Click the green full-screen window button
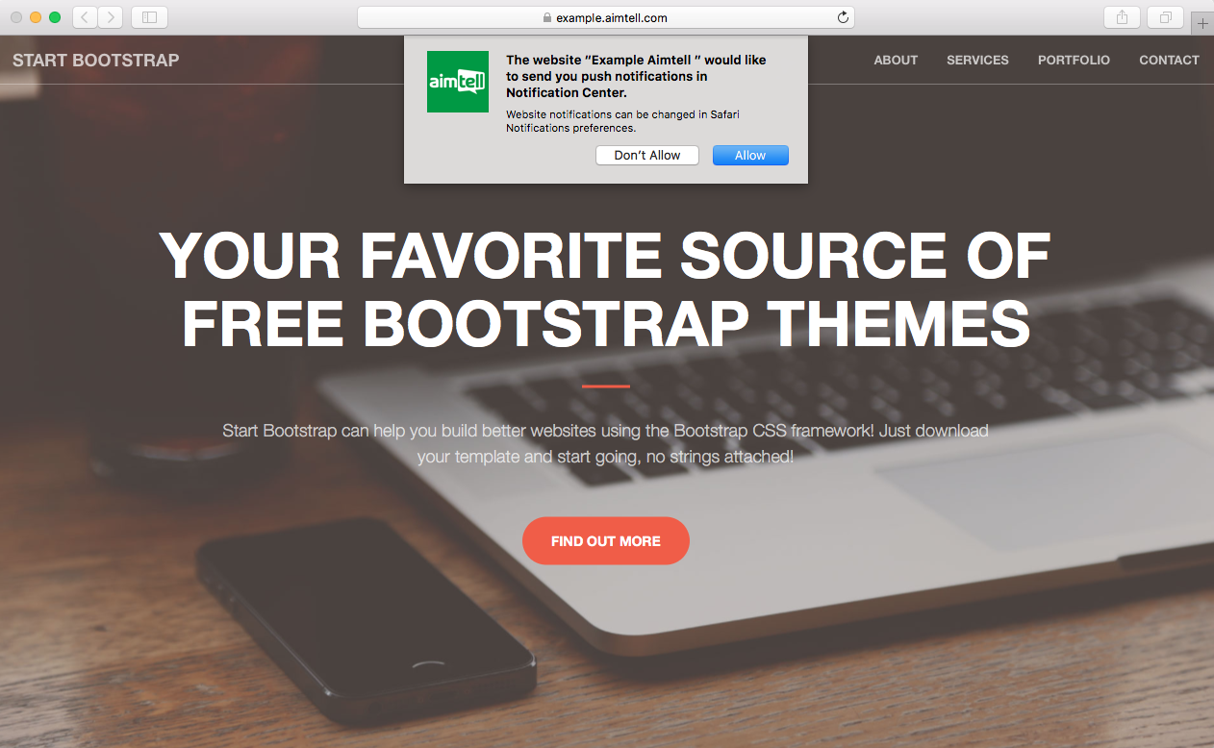Viewport: 1214px width, 748px height. click(x=55, y=17)
